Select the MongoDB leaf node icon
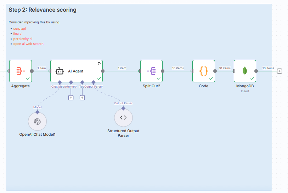This screenshot has height=193, width=288. click(x=245, y=71)
